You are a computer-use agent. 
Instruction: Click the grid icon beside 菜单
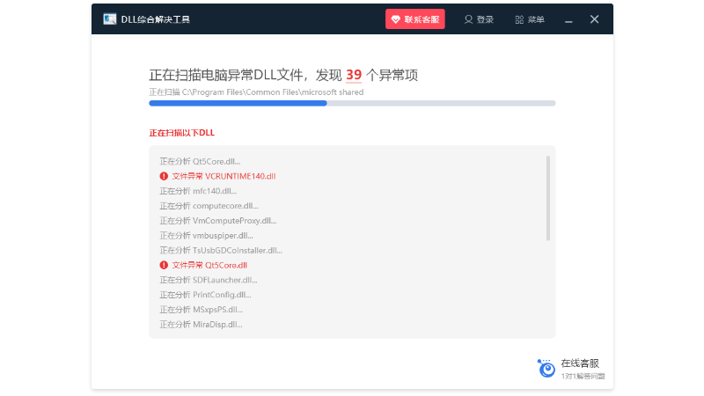point(519,19)
